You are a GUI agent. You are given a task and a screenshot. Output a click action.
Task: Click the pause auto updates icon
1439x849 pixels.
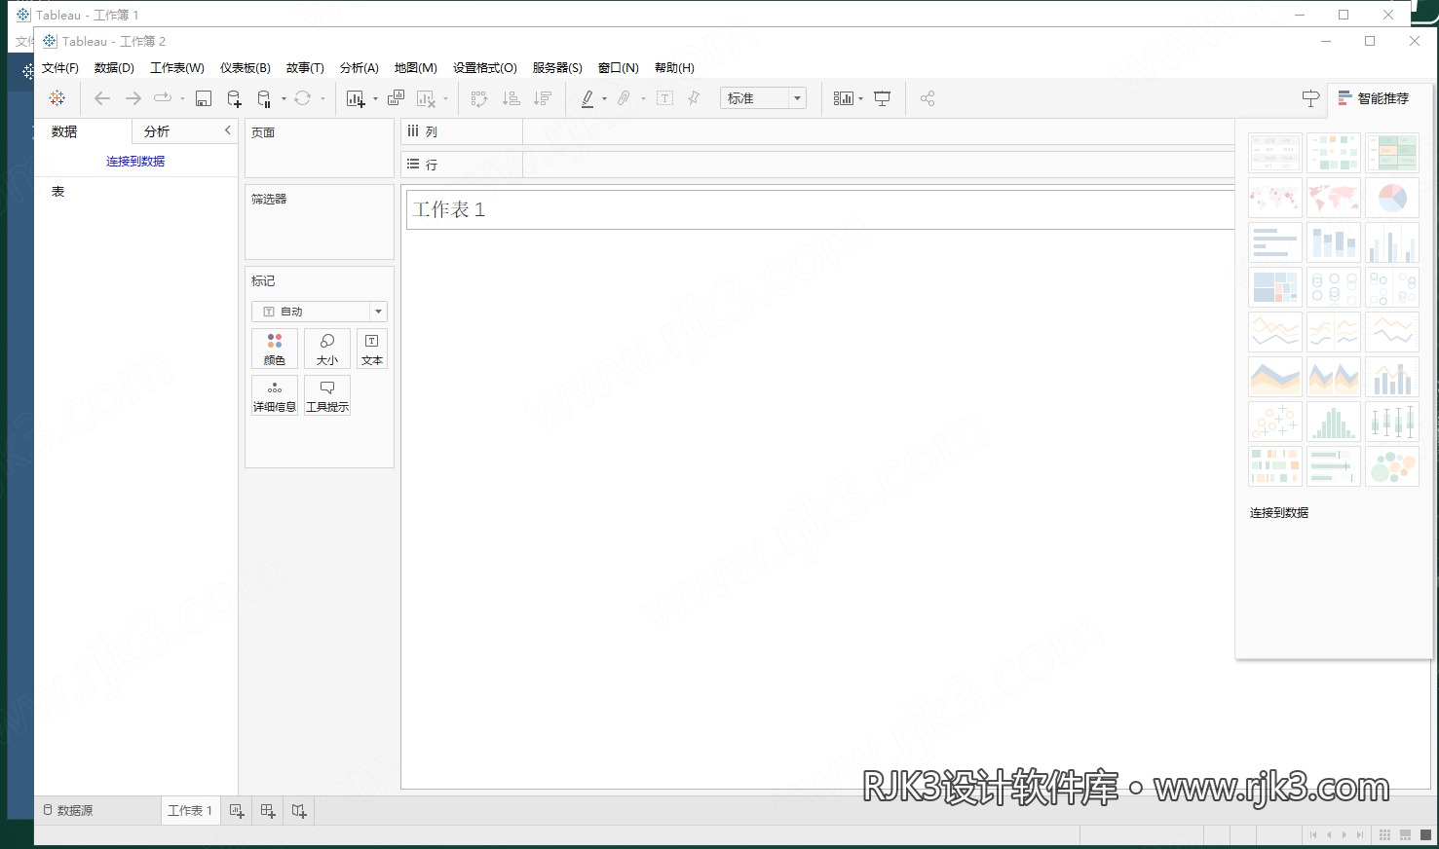click(x=264, y=98)
